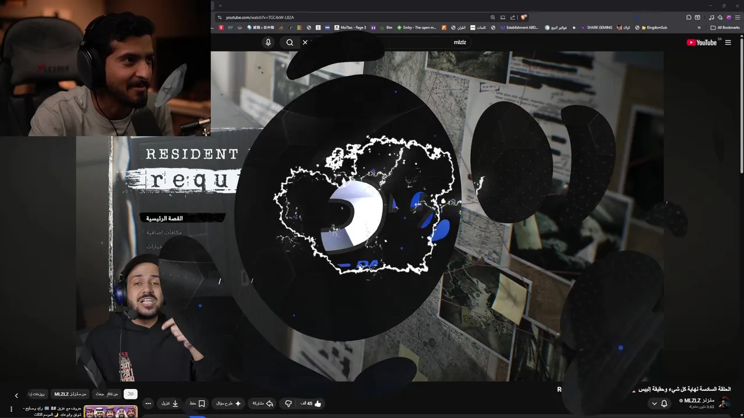Click the share page icon in address bar
Viewport: 744px width, 418px height.
coord(513,17)
